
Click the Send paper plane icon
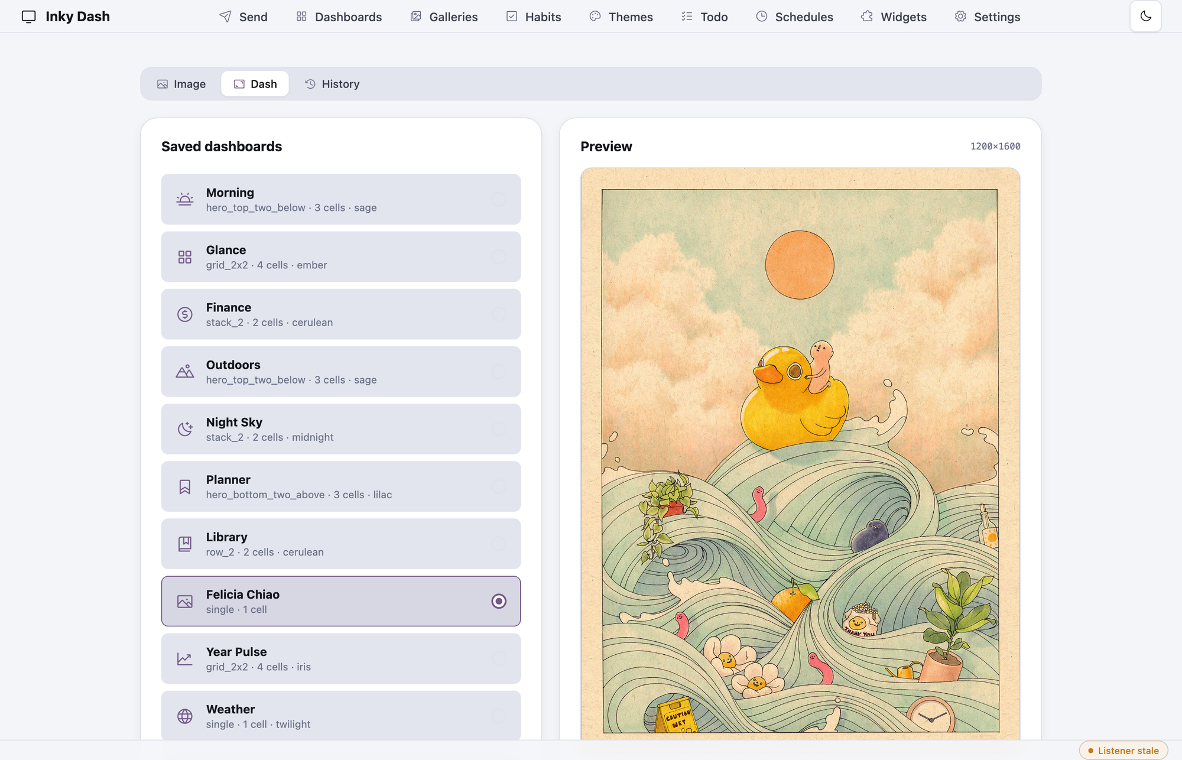tap(225, 17)
